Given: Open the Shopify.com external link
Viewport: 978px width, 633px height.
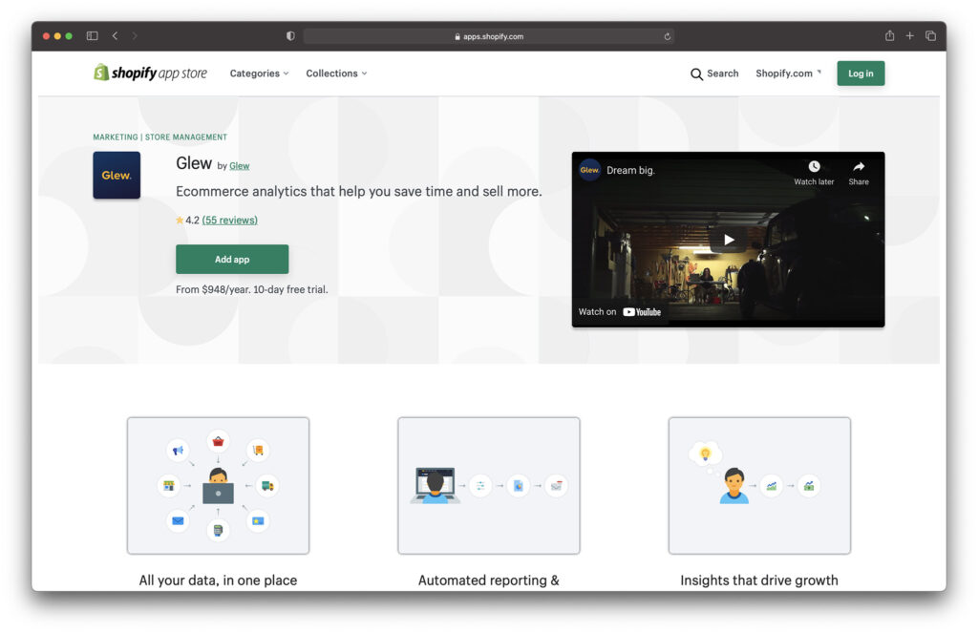Looking at the screenshot, I should pos(788,74).
